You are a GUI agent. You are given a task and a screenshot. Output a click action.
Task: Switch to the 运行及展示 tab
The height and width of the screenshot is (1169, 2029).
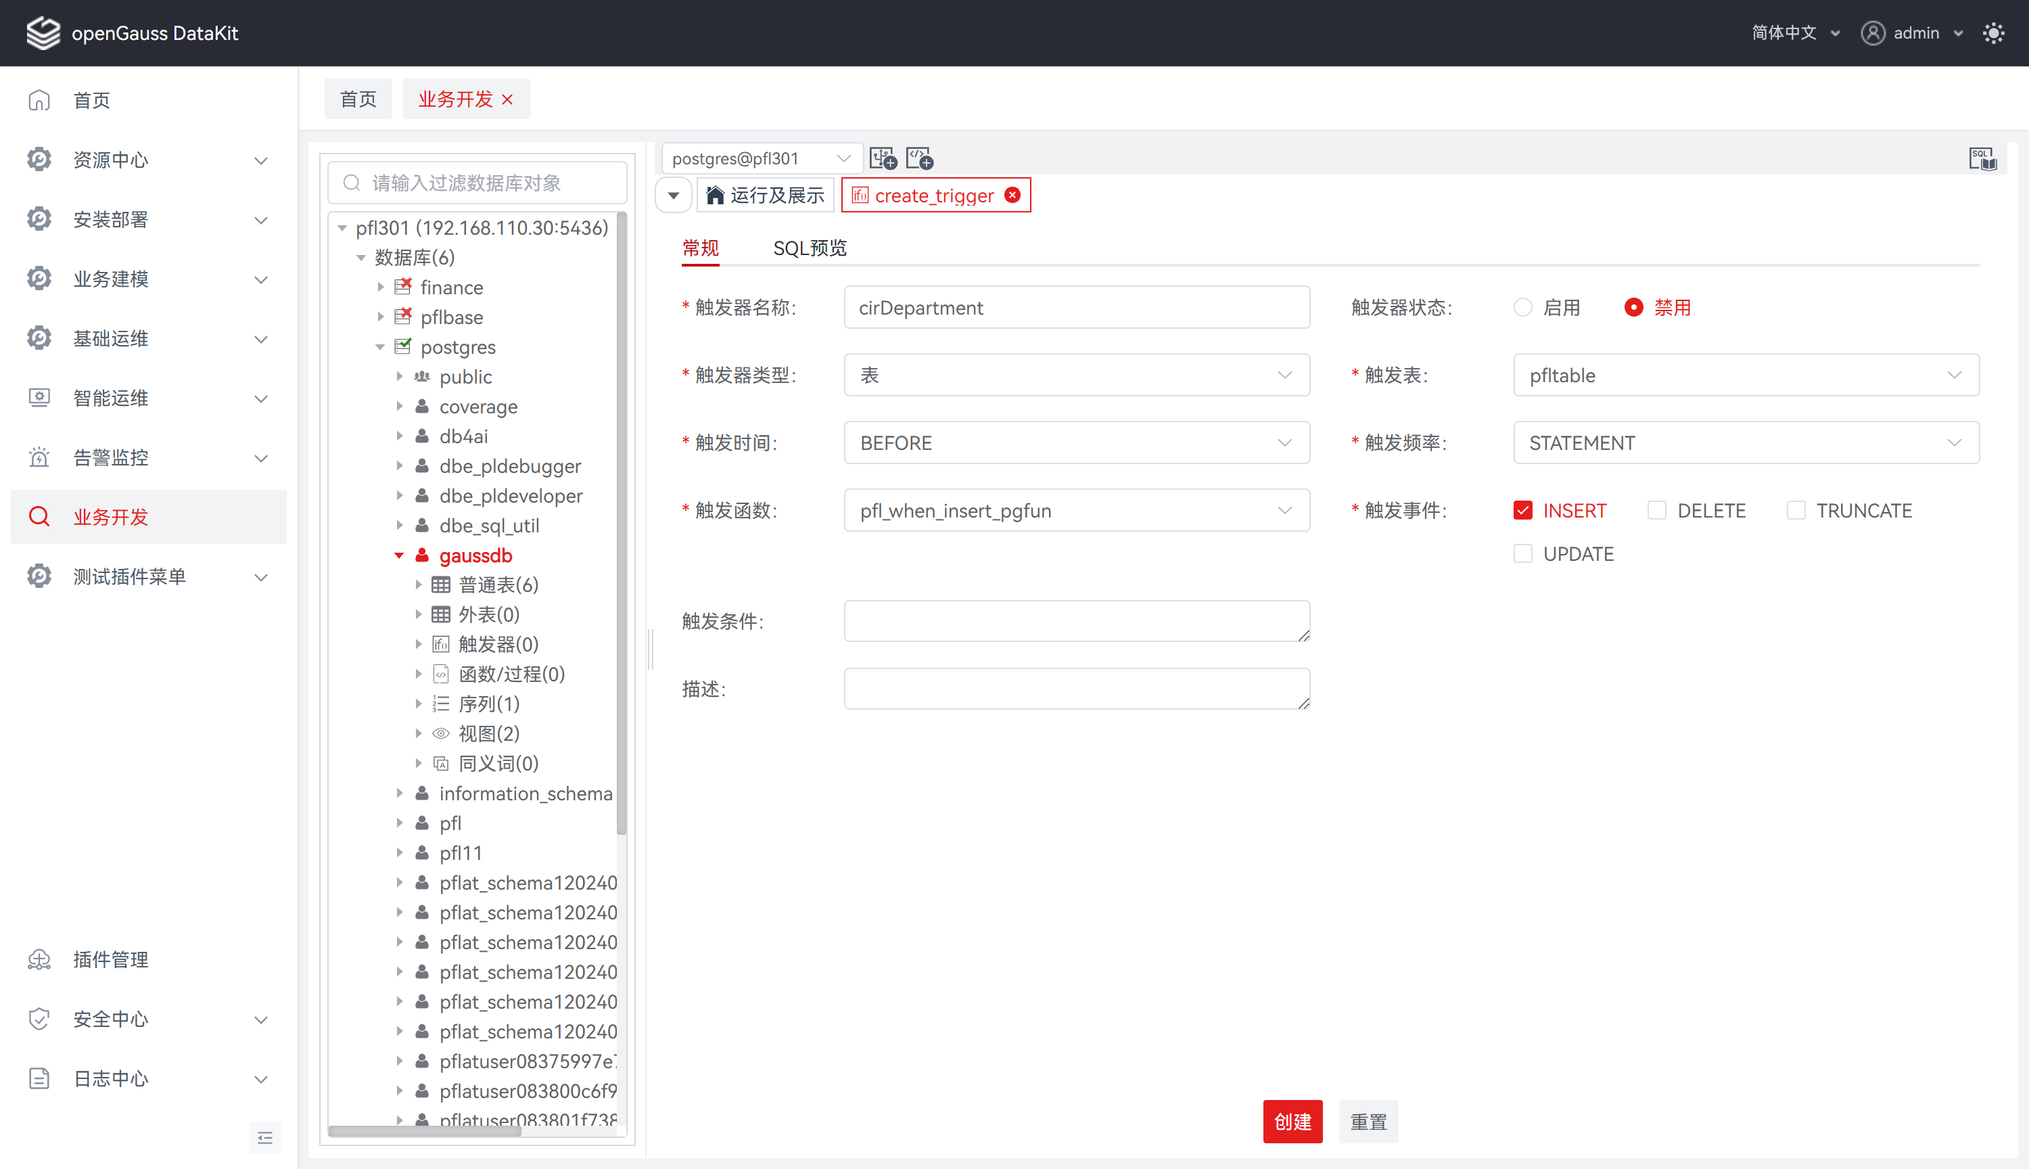[x=766, y=195]
